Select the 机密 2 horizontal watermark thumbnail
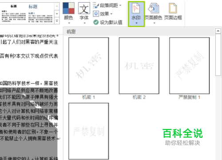 (139, 65)
